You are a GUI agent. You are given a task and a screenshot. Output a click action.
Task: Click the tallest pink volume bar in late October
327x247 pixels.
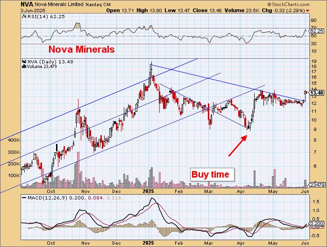click(78, 170)
